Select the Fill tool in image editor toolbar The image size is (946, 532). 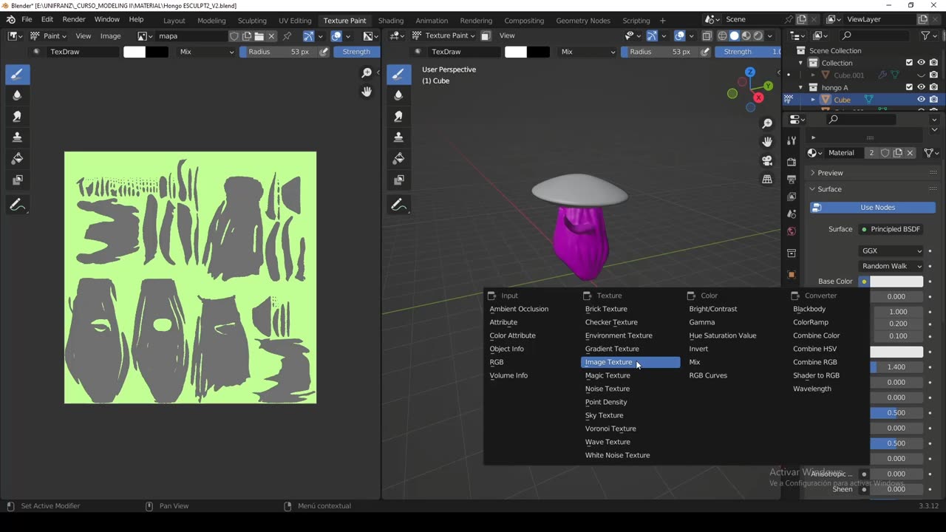pyautogui.click(x=17, y=158)
